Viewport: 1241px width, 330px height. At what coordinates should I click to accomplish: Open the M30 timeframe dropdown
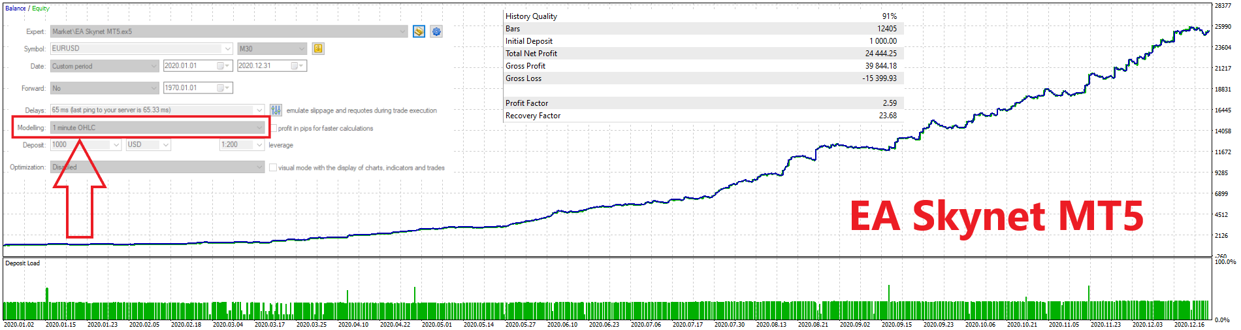point(272,48)
